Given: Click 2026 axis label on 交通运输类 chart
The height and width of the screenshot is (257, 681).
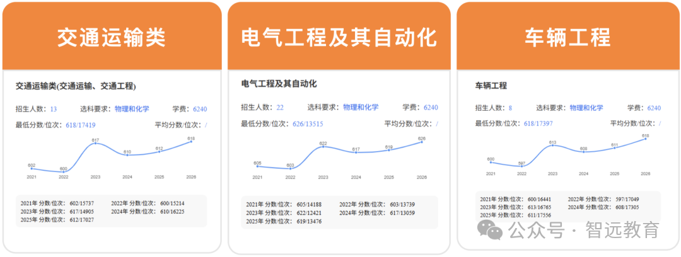Looking at the screenshot, I should pyautogui.click(x=191, y=177).
